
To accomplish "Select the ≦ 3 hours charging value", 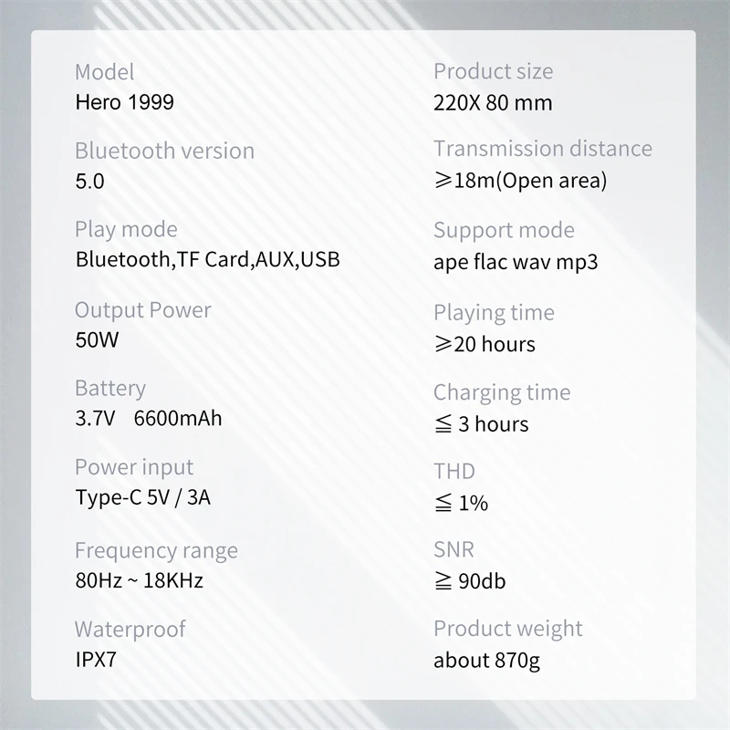I will pos(481,424).
